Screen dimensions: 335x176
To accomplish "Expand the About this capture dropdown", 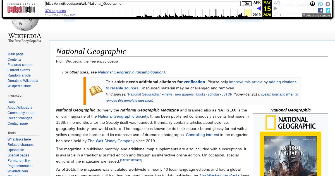I will (x=316, y=16).
